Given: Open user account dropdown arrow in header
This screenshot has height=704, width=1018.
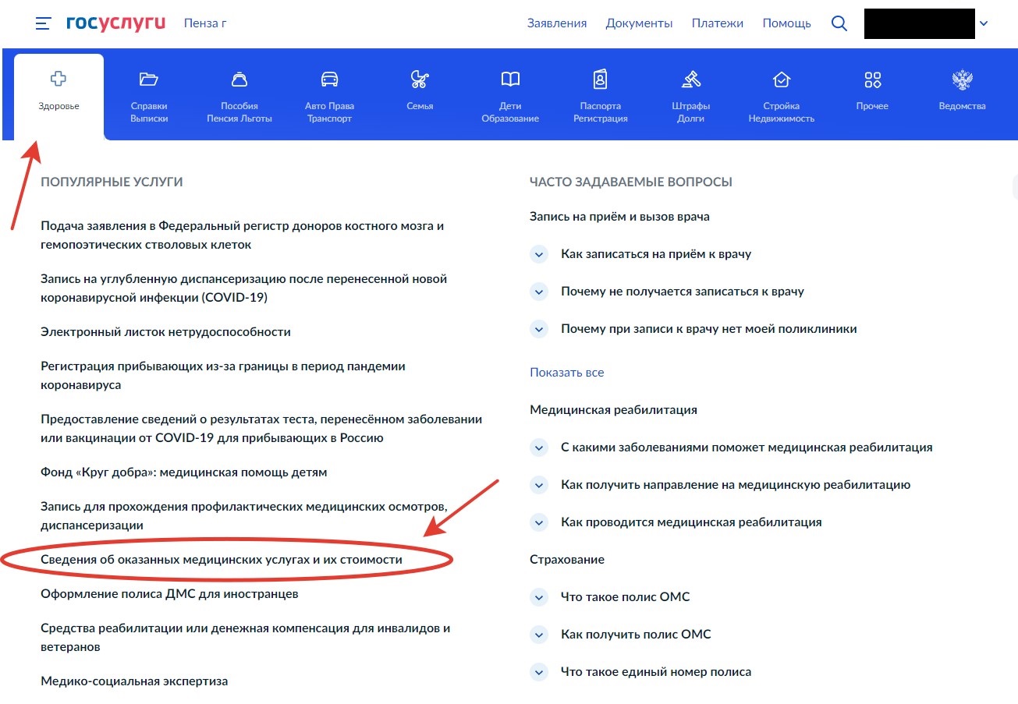Looking at the screenshot, I should (983, 23).
